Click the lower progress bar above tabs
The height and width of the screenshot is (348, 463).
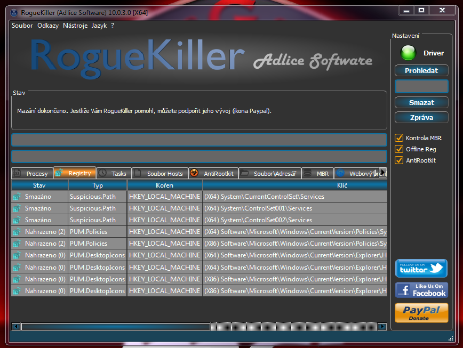point(199,156)
